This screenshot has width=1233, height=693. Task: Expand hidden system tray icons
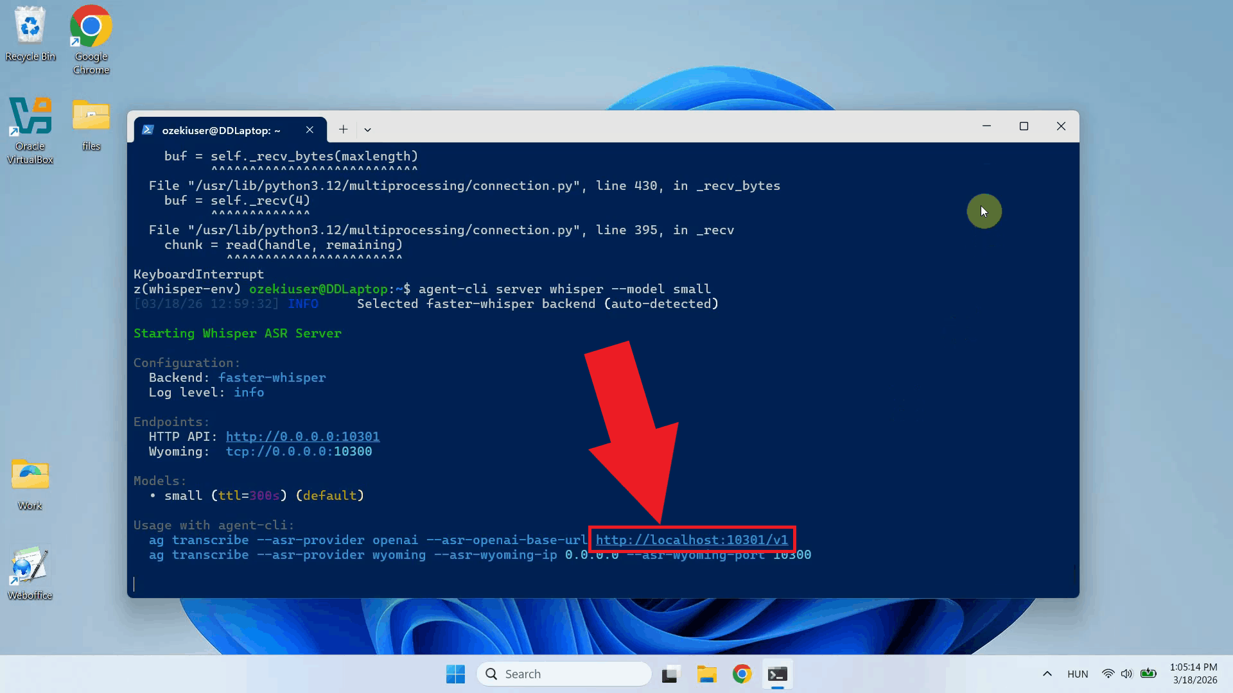1047,674
